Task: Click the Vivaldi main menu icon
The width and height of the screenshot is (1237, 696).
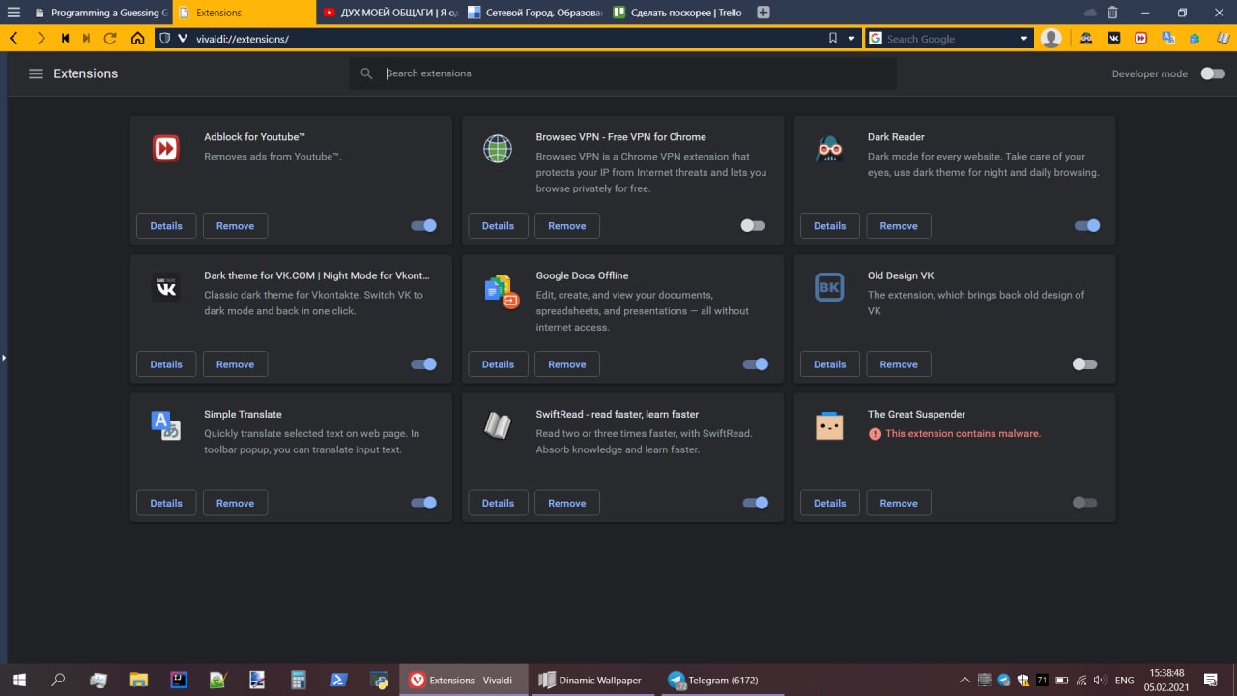Action: click(x=14, y=13)
